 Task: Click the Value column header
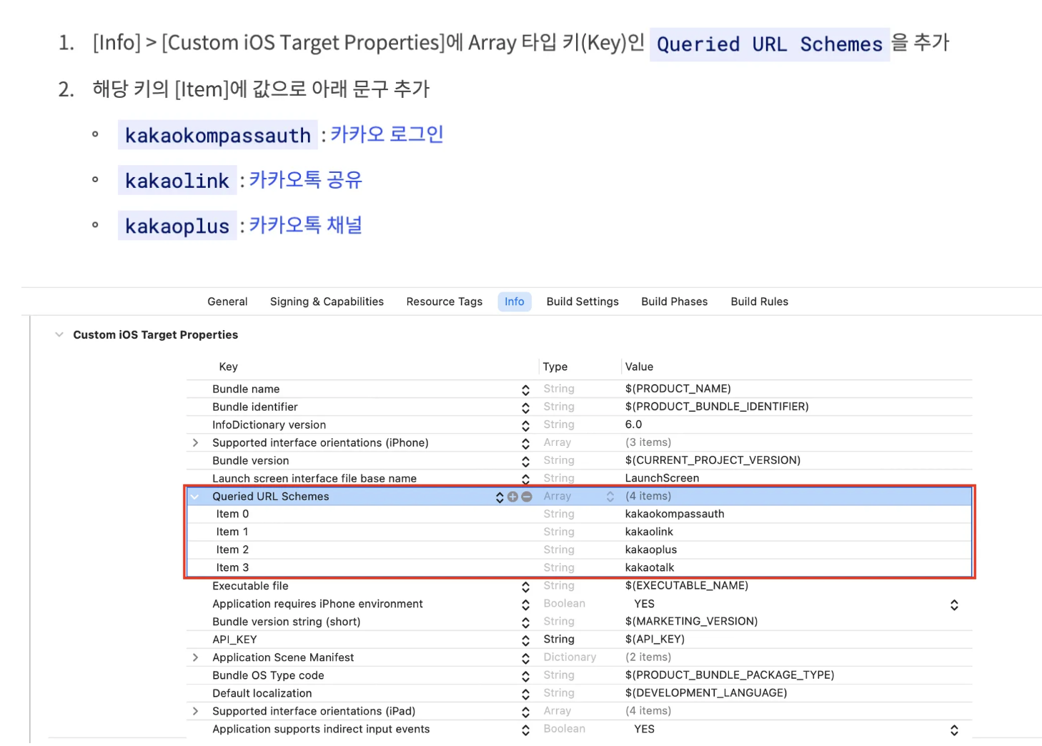coord(639,367)
